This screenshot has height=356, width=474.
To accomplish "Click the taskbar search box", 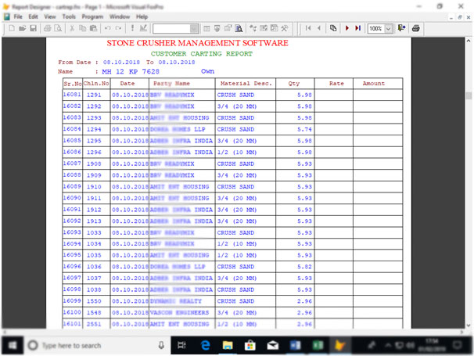I will [x=97, y=345].
